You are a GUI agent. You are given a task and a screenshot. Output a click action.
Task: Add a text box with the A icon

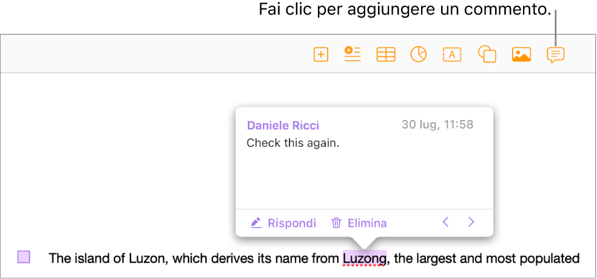(452, 55)
